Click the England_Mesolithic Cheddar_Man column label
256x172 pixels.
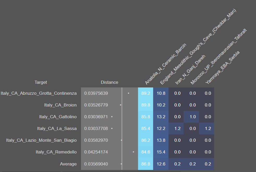click(198, 47)
